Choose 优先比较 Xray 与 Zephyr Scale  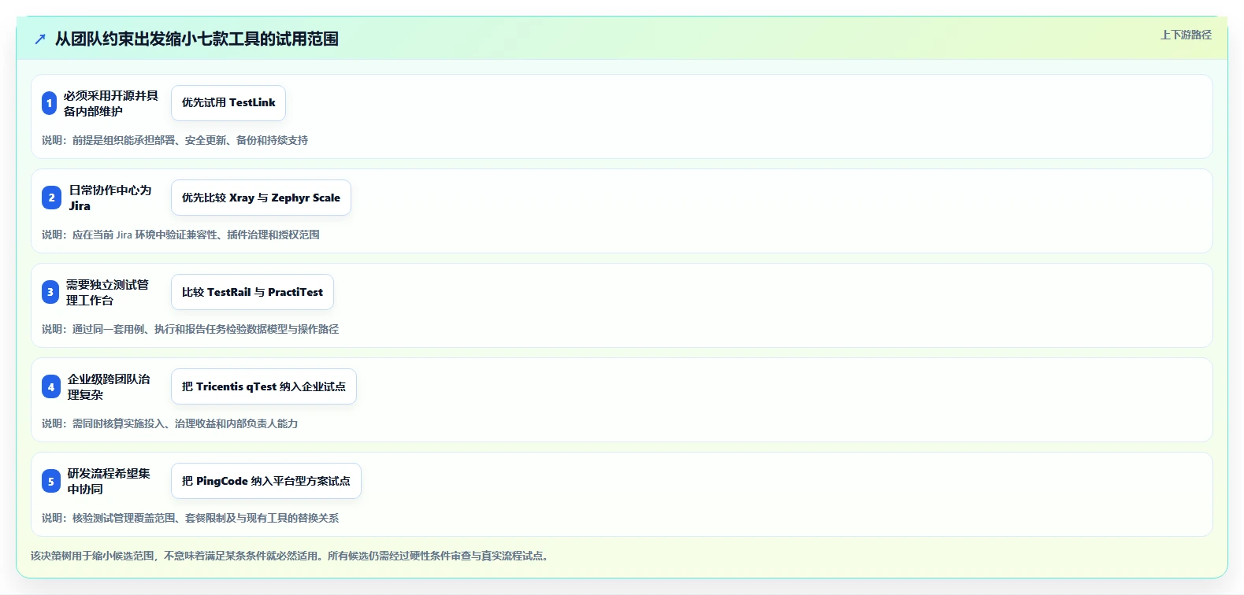click(261, 198)
